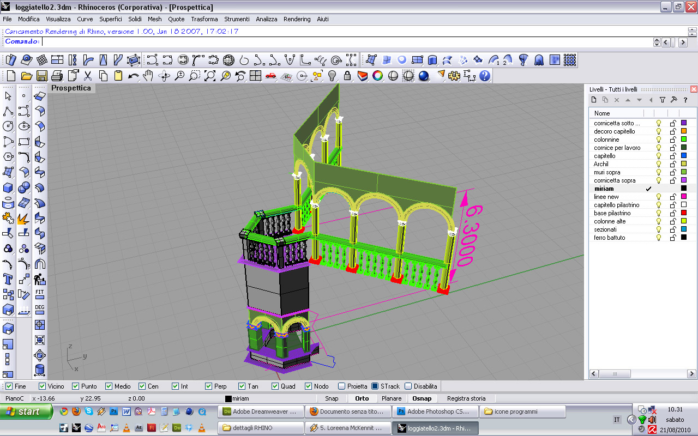Viewport: 698px width, 436px height.
Task: Enable the Proietta checkbox
Action: [x=341, y=386]
